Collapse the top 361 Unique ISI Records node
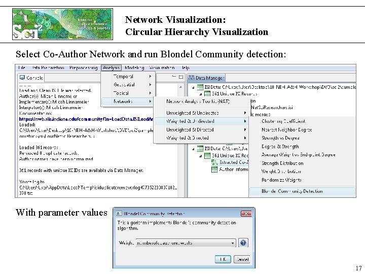The image size is (365, 274). point(201,94)
